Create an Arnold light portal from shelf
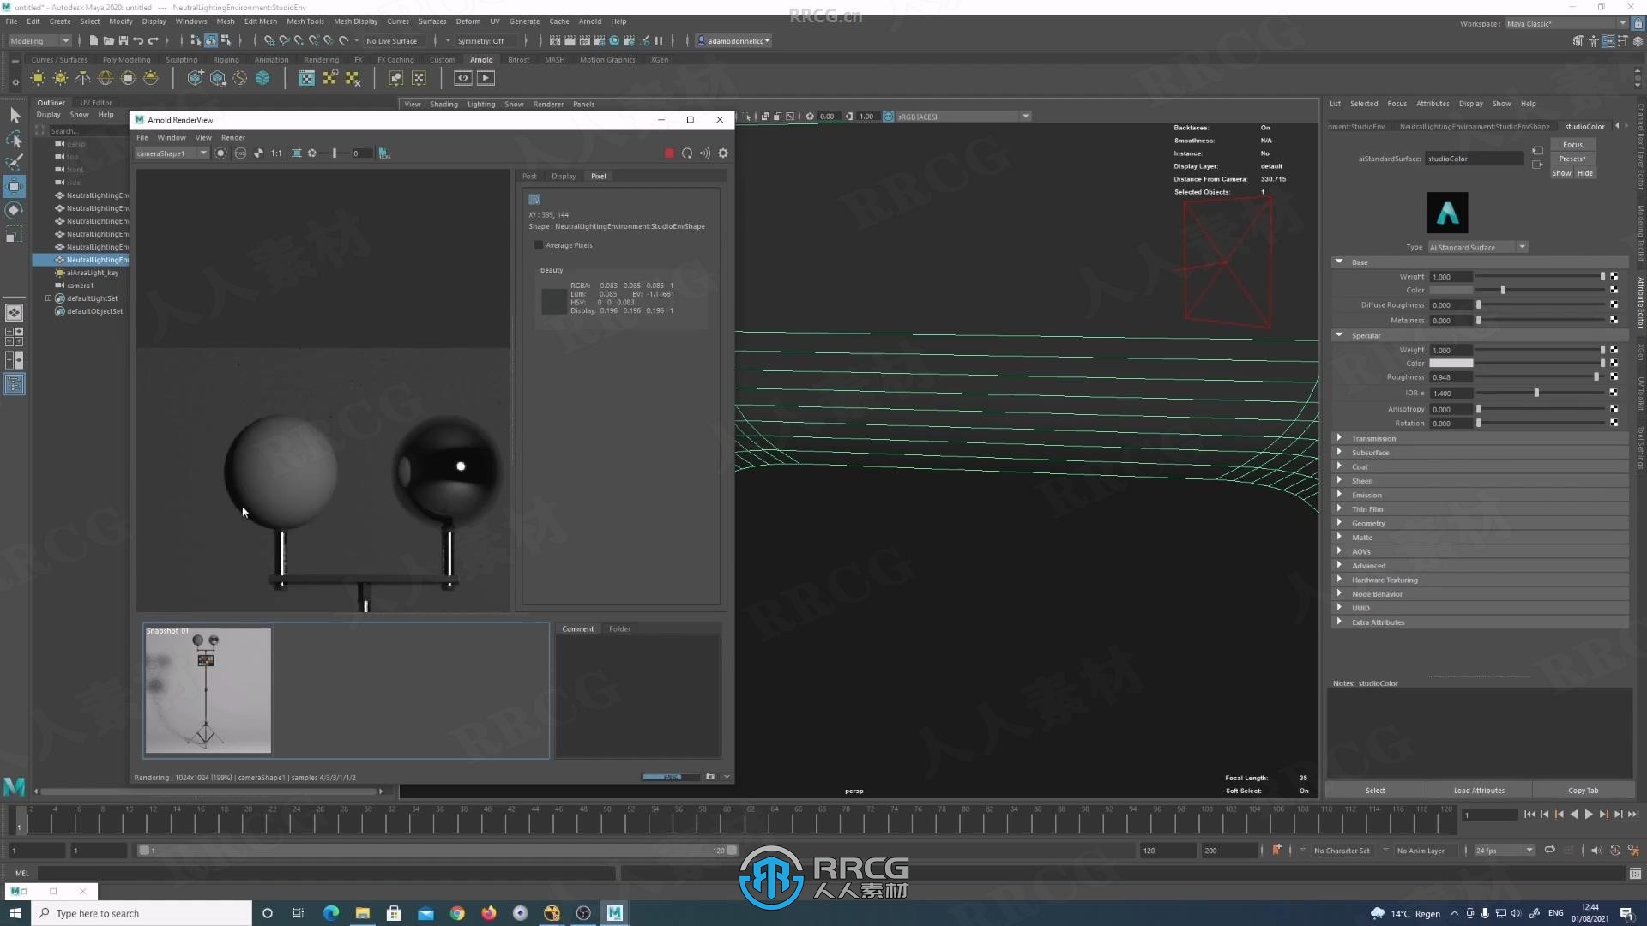The width and height of the screenshot is (1647, 926). coord(128,78)
